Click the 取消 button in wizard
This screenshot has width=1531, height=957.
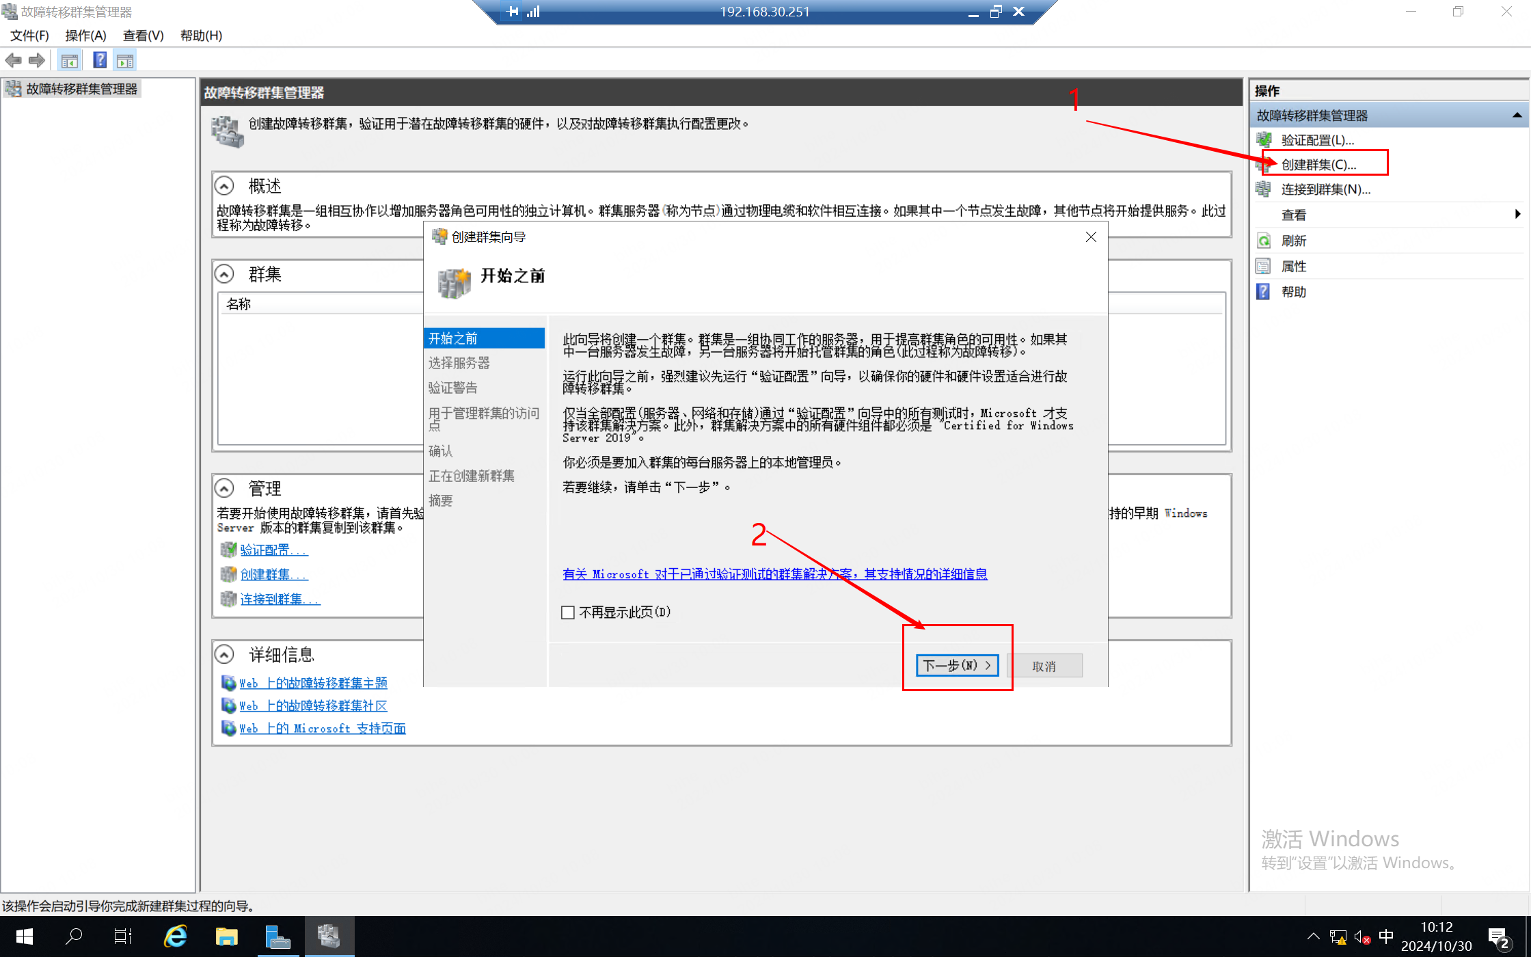tap(1044, 666)
